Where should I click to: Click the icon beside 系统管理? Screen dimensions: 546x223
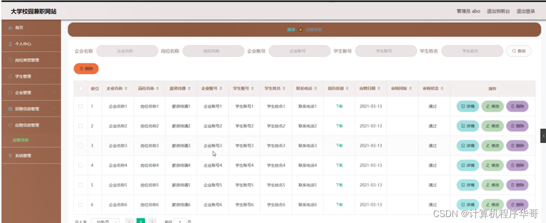pyautogui.click(x=10, y=156)
